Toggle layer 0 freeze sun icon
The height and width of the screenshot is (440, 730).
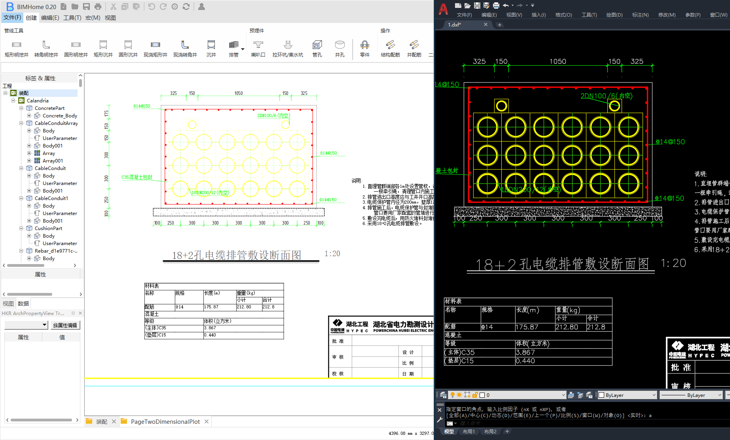click(459, 395)
